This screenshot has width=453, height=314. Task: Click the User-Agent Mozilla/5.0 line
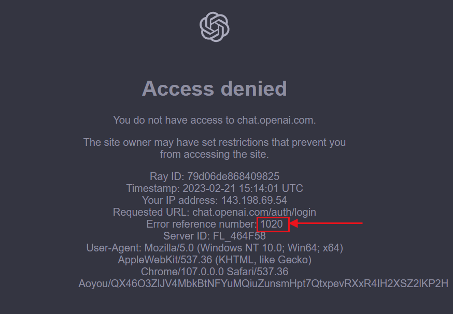point(215,248)
